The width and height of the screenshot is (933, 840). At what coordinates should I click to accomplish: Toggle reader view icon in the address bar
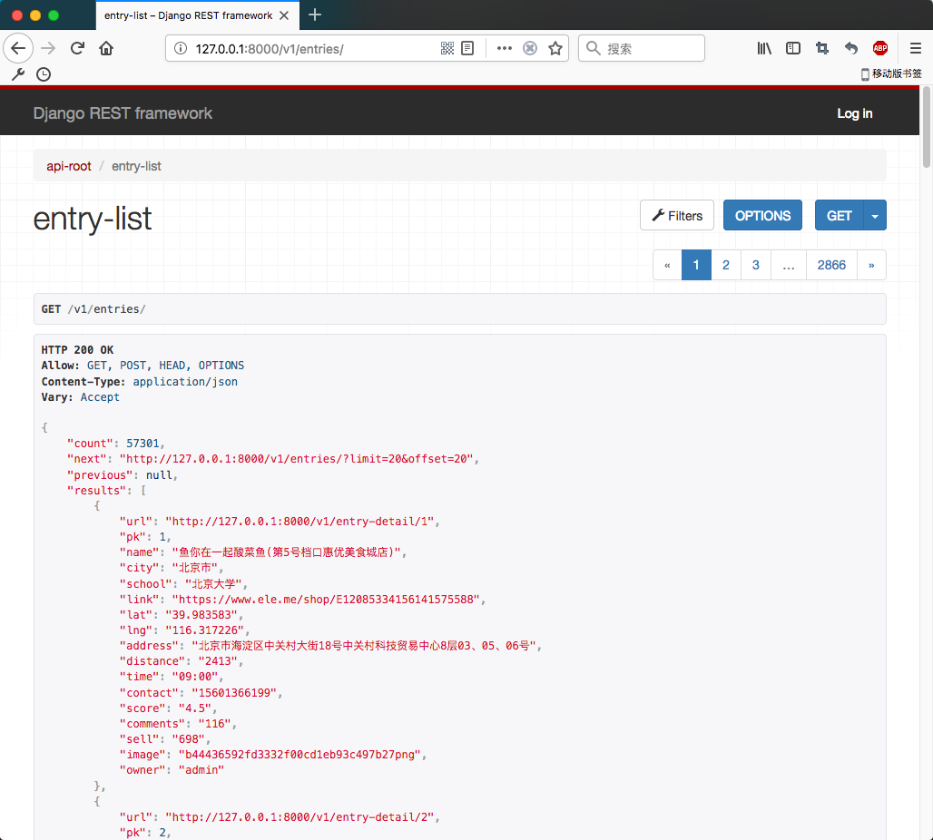point(467,48)
